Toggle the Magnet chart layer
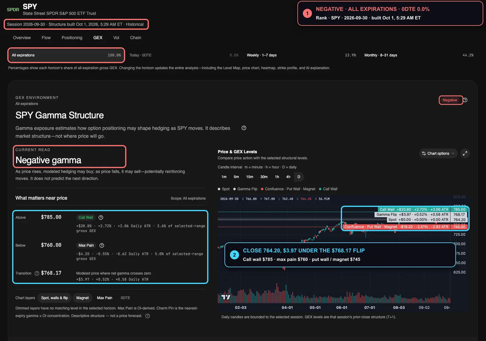 point(82,298)
